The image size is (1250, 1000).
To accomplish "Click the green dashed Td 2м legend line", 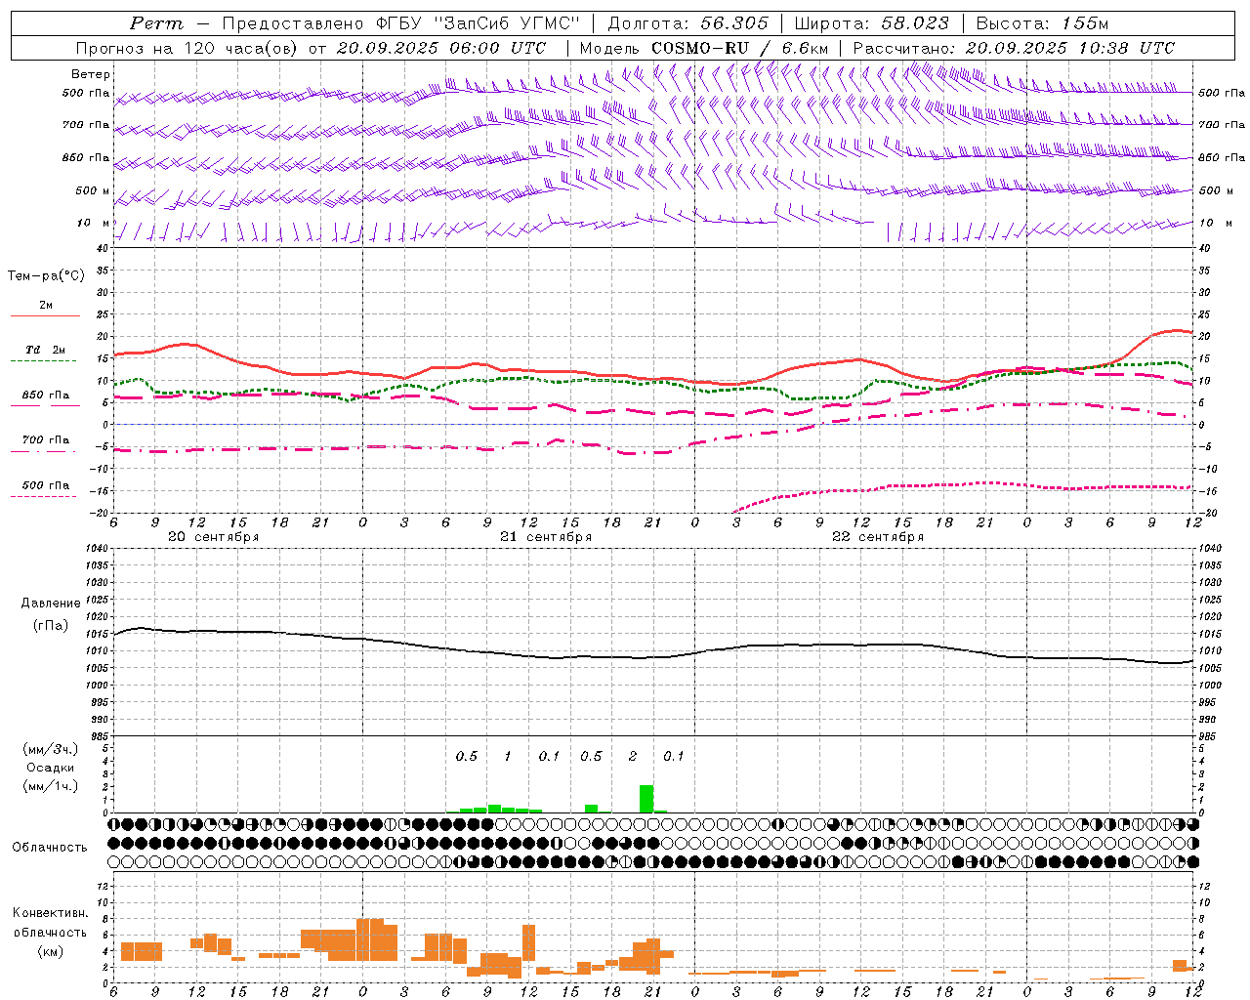I will [44, 361].
